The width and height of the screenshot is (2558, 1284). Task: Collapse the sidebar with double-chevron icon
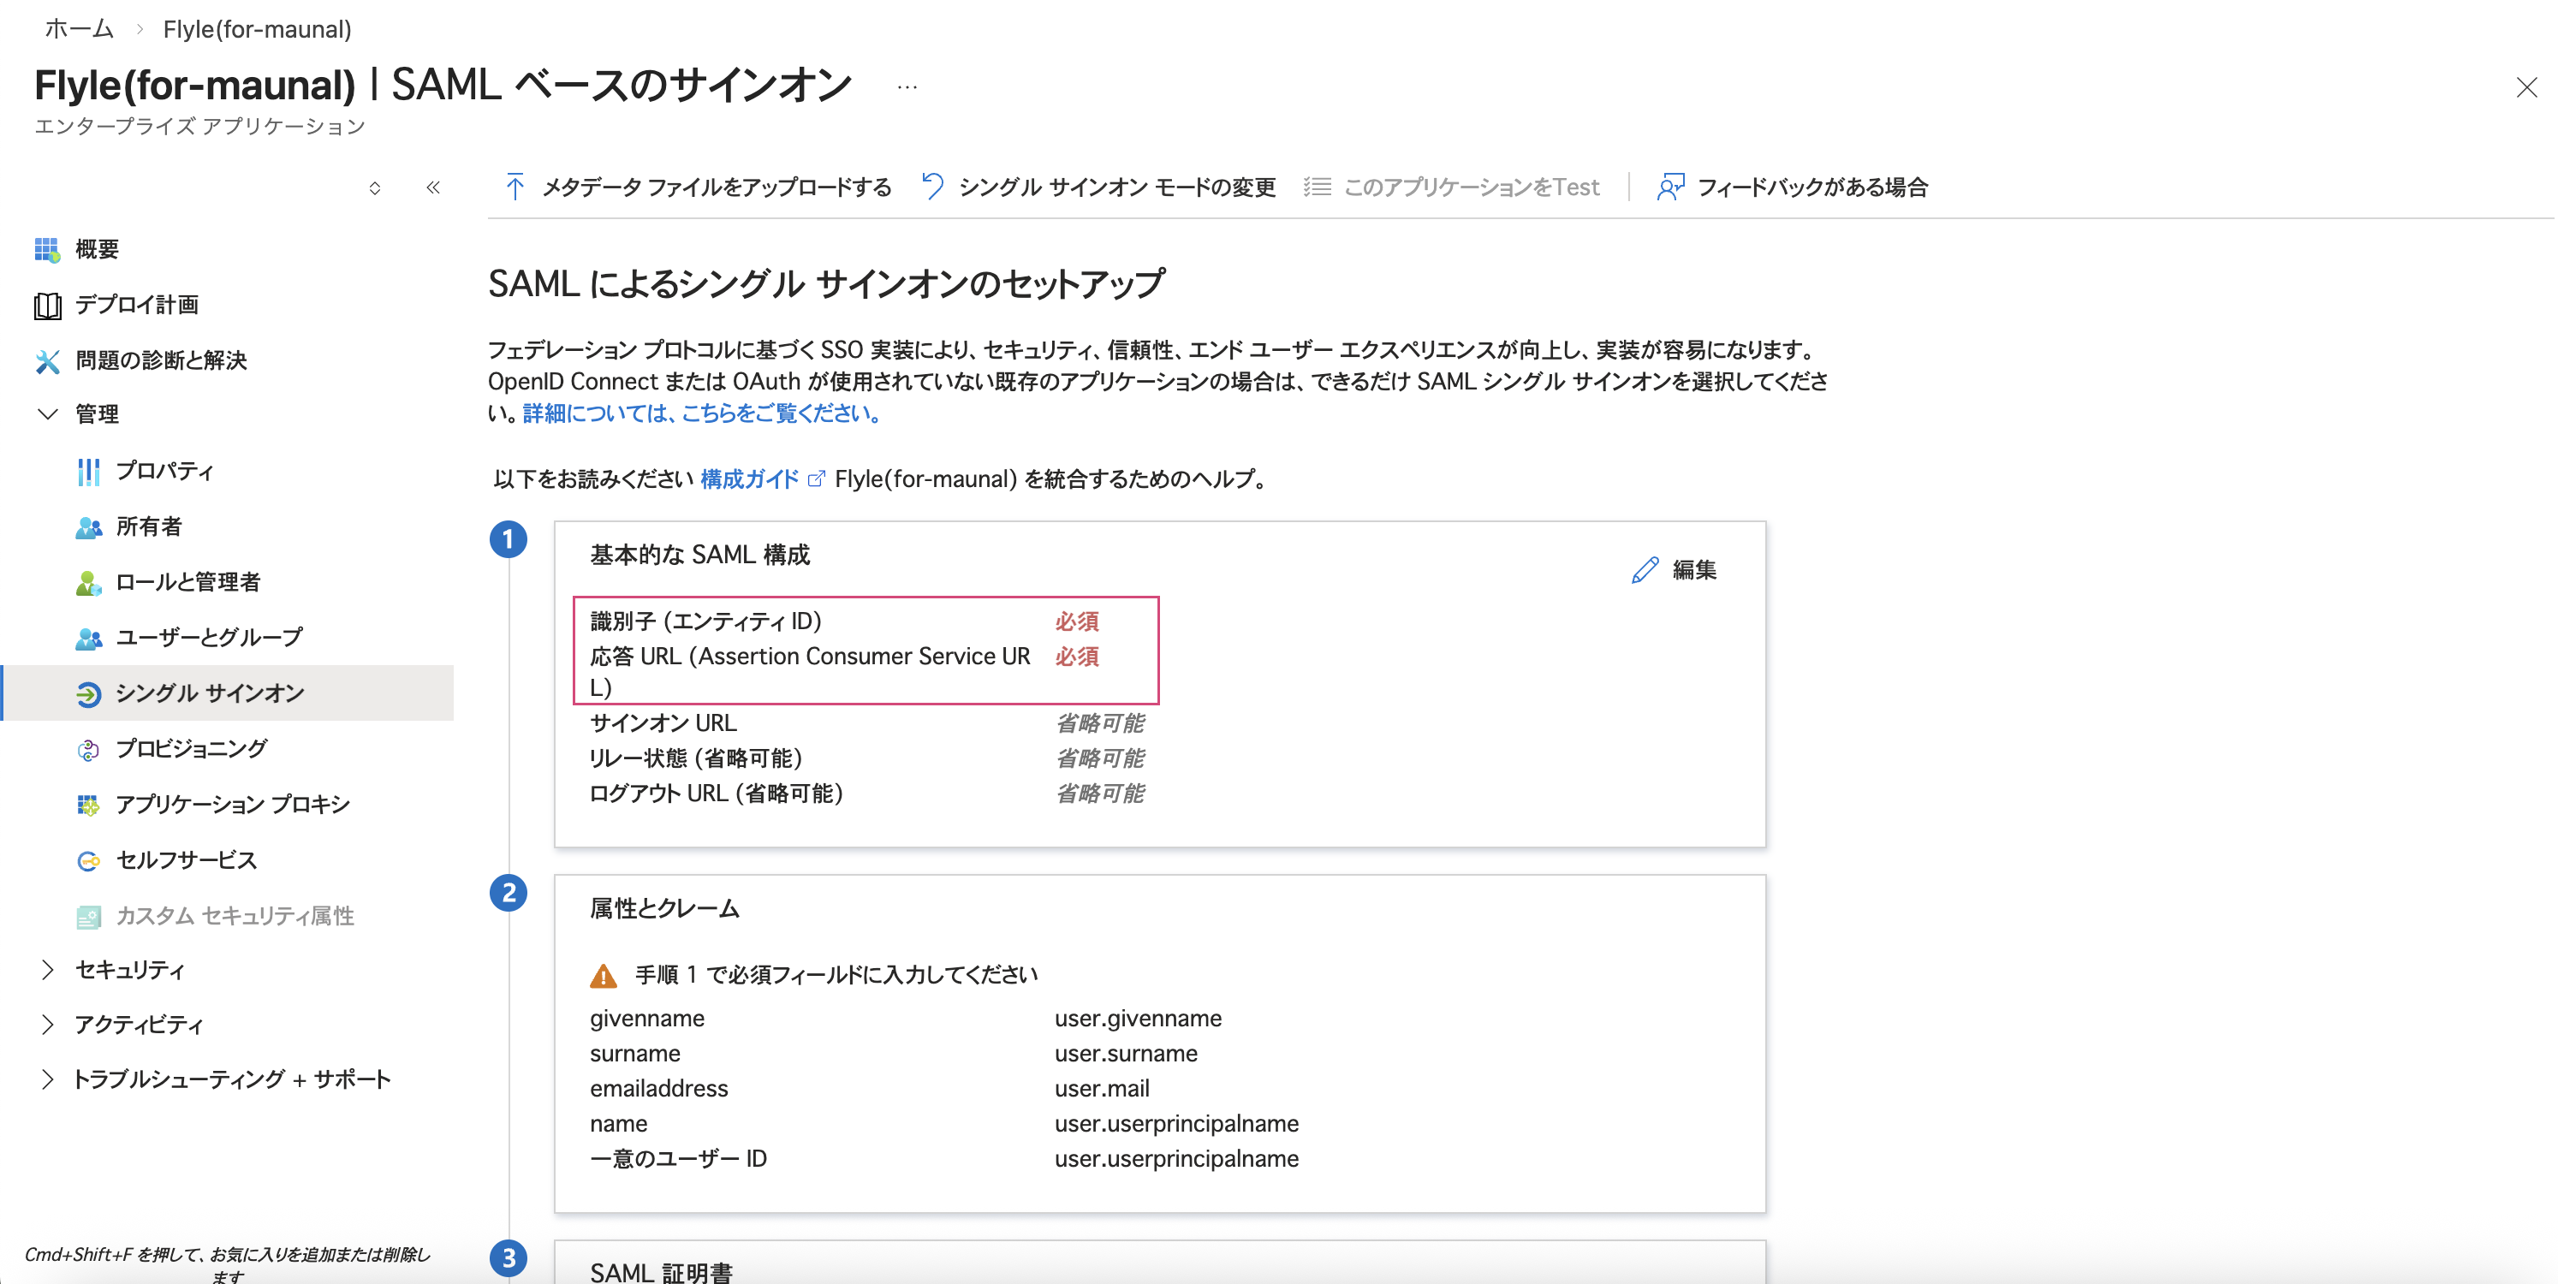coord(433,187)
